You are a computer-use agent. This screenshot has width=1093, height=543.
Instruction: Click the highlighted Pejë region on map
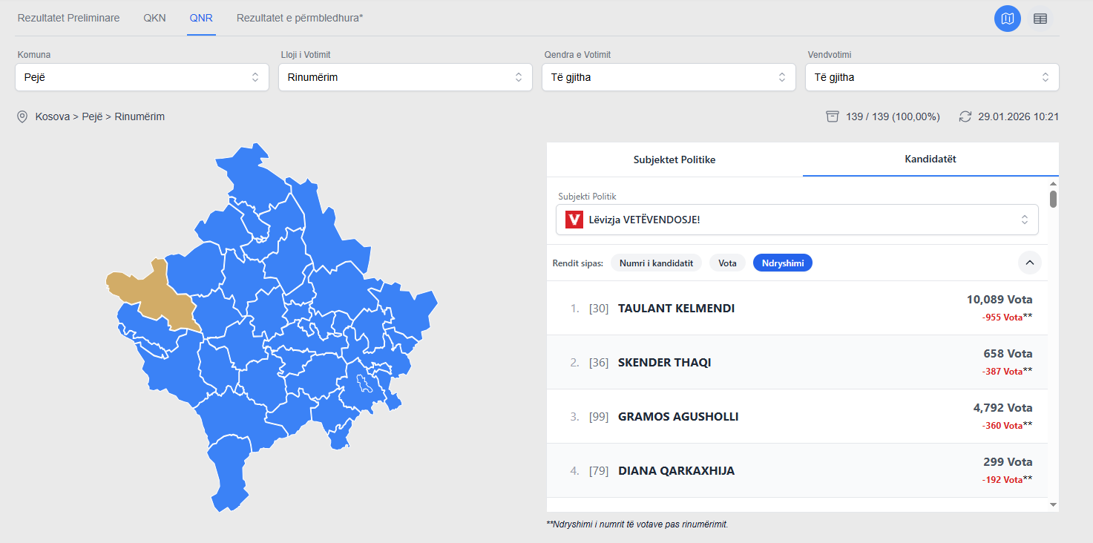click(x=152, y=293)
